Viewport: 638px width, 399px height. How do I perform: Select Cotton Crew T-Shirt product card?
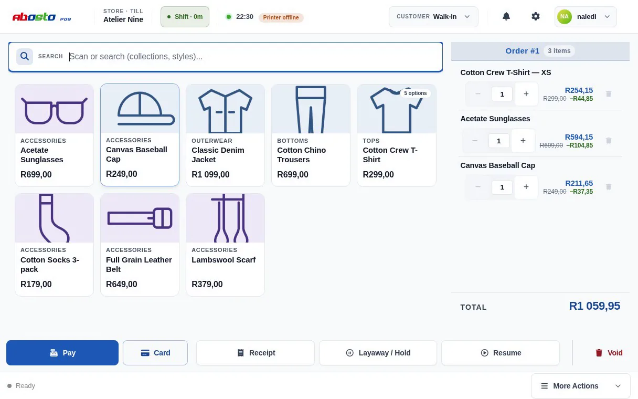tap(397, 135)
